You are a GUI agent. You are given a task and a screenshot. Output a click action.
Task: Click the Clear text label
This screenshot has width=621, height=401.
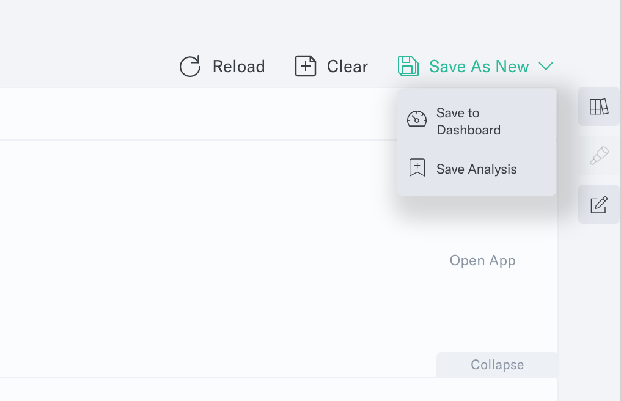pos(347,67)
